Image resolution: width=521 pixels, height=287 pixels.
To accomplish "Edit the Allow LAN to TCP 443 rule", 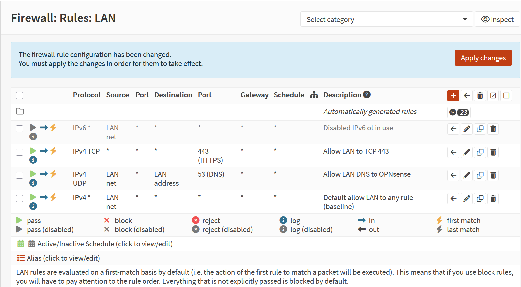I will [467, 152].
